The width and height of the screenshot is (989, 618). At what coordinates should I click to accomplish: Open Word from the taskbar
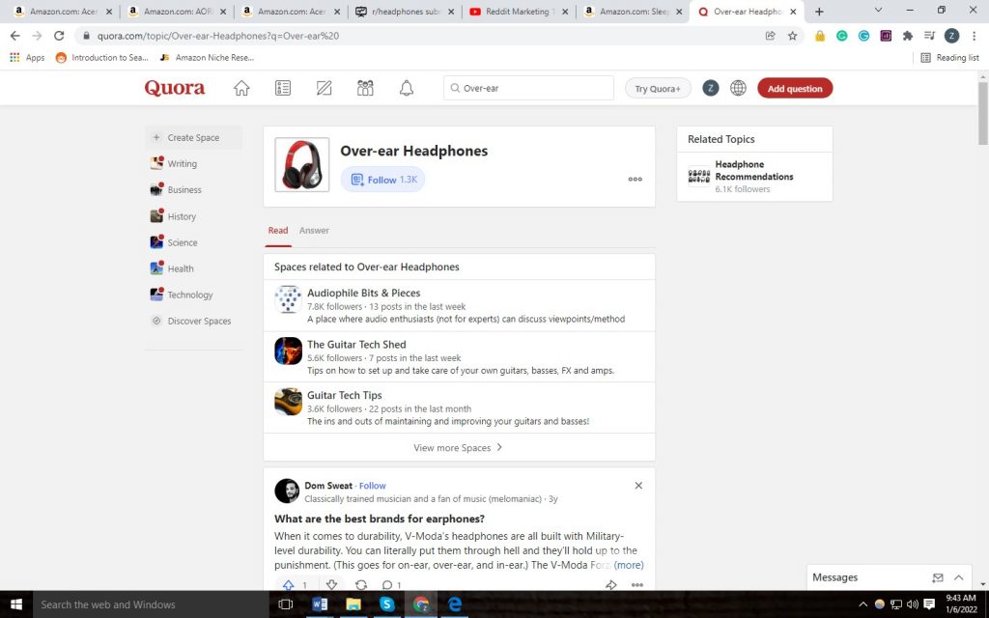point(320,604)
